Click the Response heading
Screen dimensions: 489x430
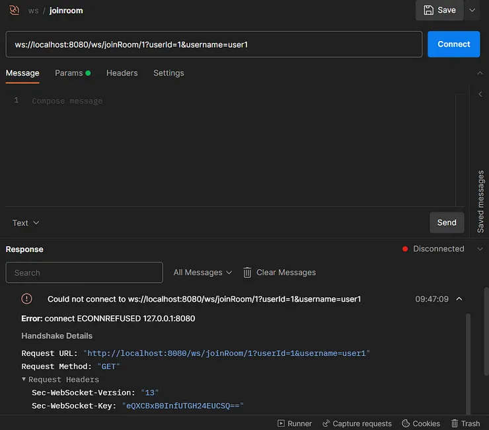click(24, 249)
